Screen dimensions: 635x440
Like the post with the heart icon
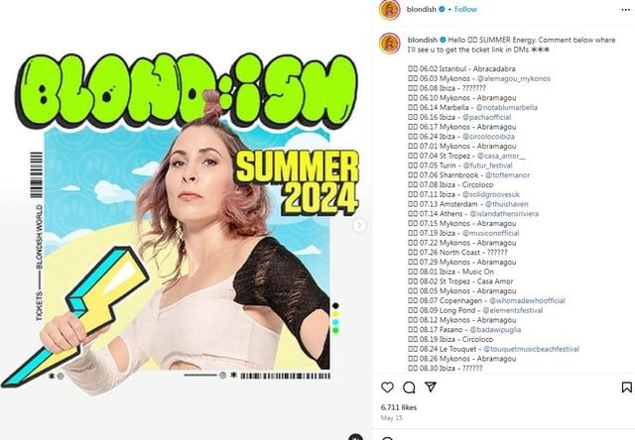[x=384, y=387]
